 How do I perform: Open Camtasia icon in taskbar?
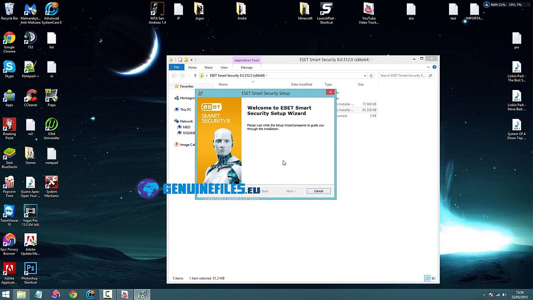point(107,295)
